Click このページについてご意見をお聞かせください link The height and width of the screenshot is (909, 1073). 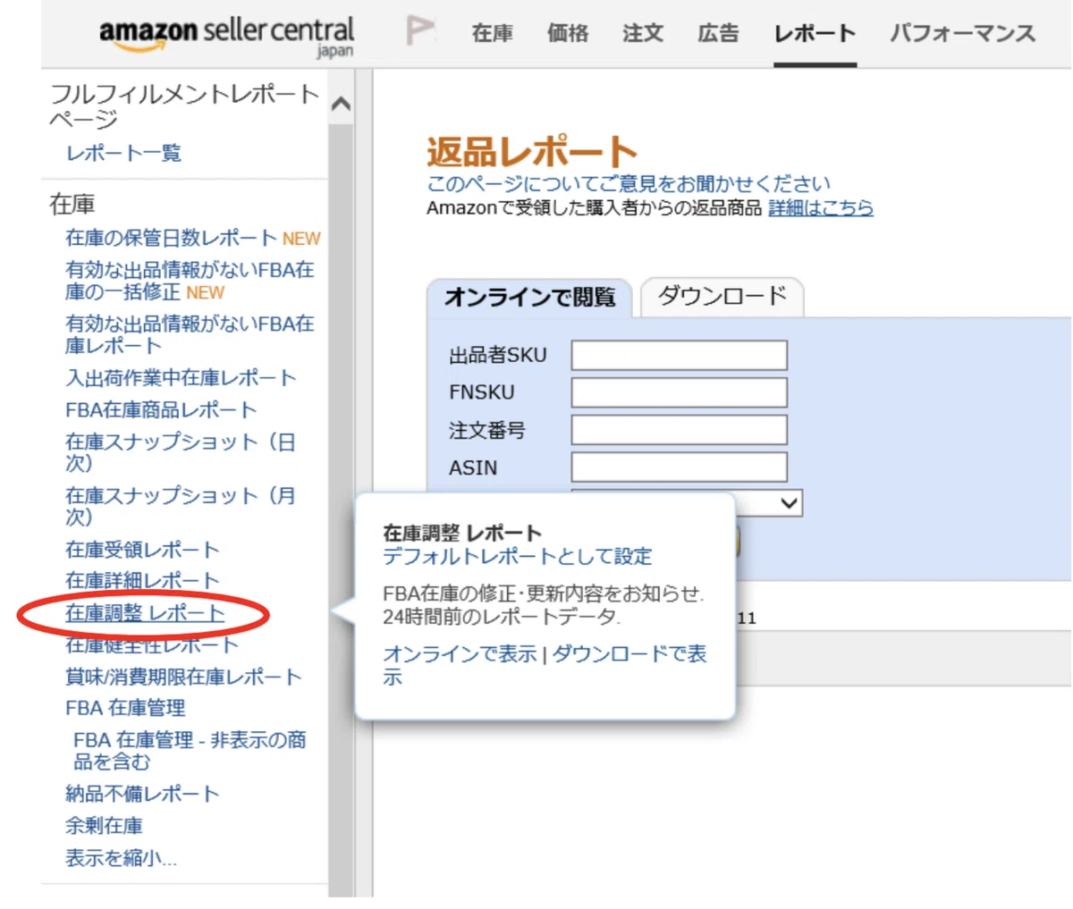tap(629, 183)
